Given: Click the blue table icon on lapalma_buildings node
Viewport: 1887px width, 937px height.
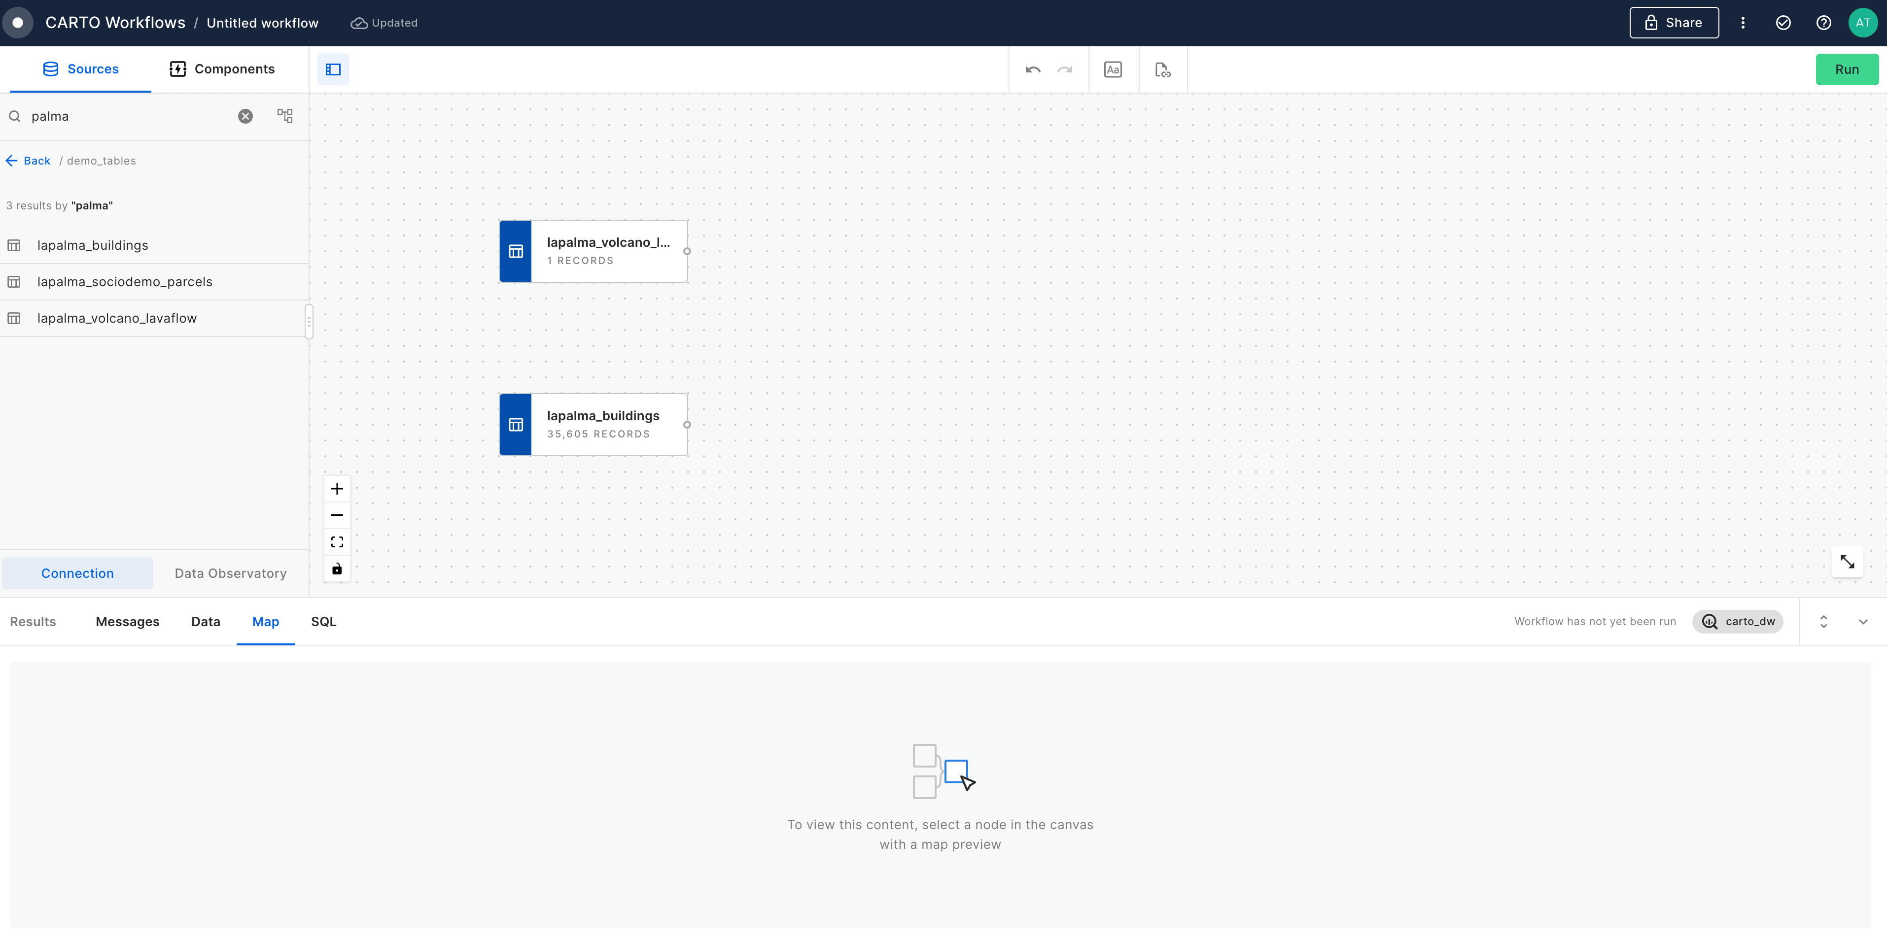Looking at the screenshot, I should pyautogui.click(x=516, y=425).
